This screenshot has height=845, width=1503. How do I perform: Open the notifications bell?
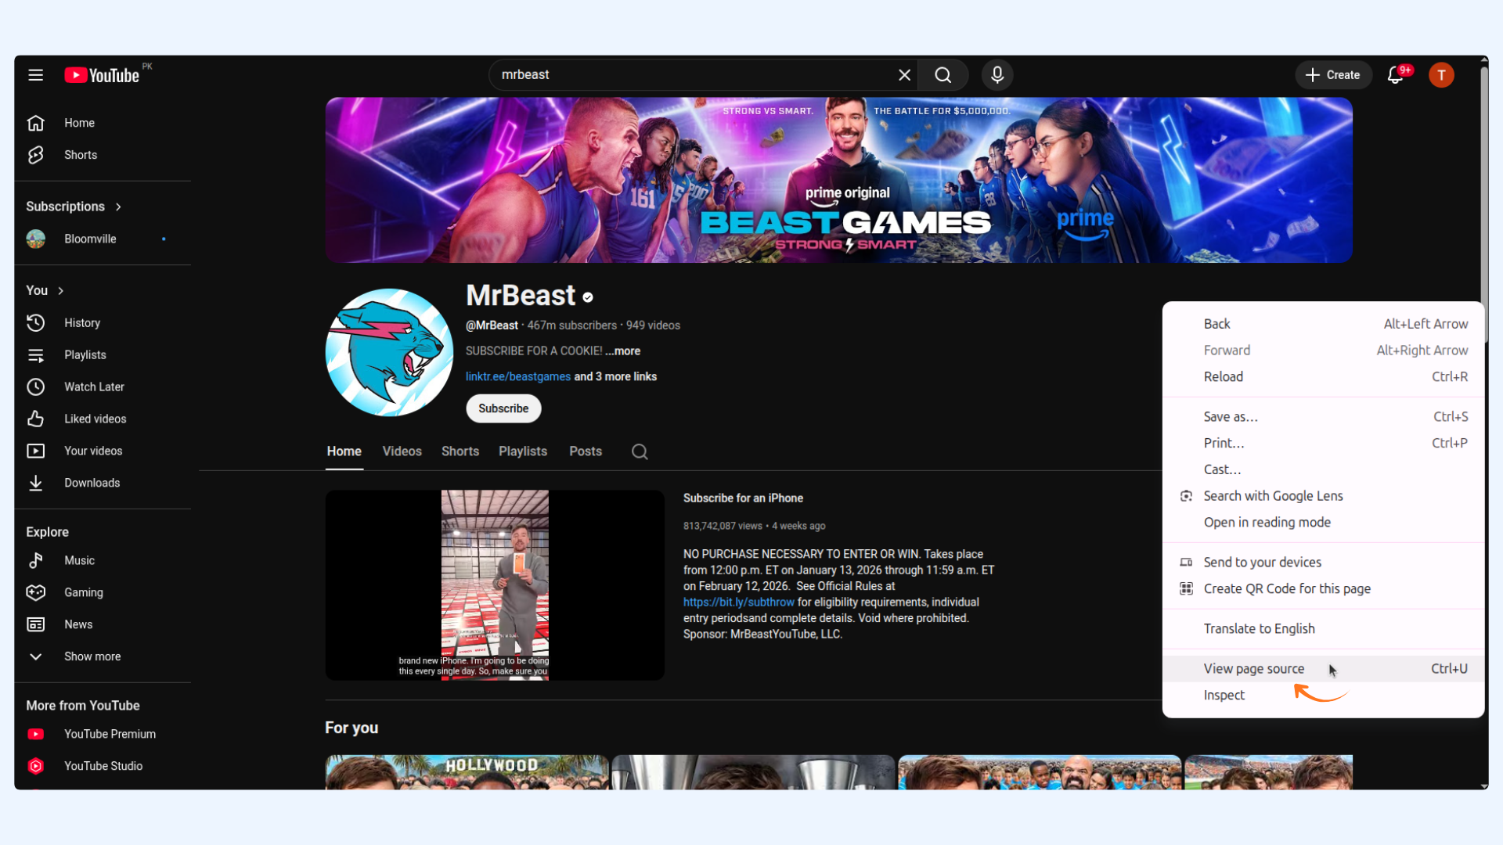click(x=1396, y=75)
